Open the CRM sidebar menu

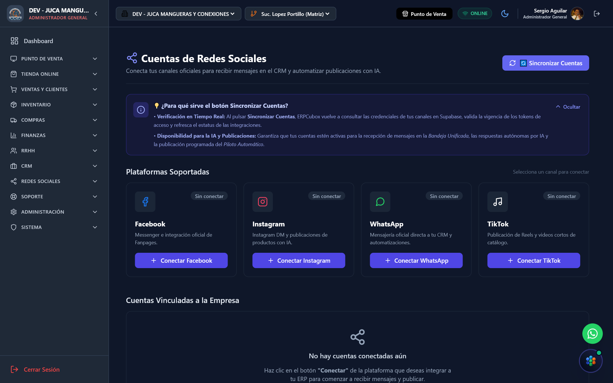coord(54,166)
